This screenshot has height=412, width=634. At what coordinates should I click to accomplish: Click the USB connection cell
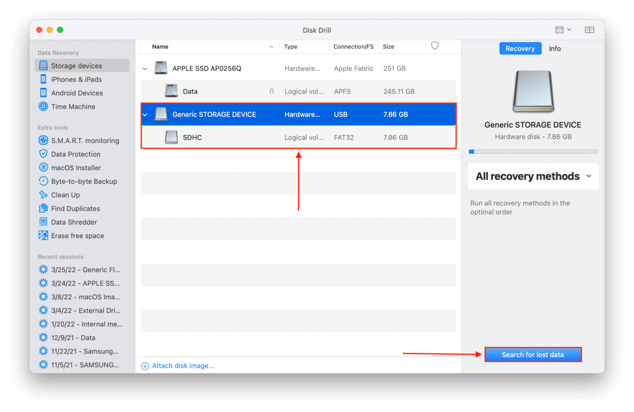click(x=340, y=115)
